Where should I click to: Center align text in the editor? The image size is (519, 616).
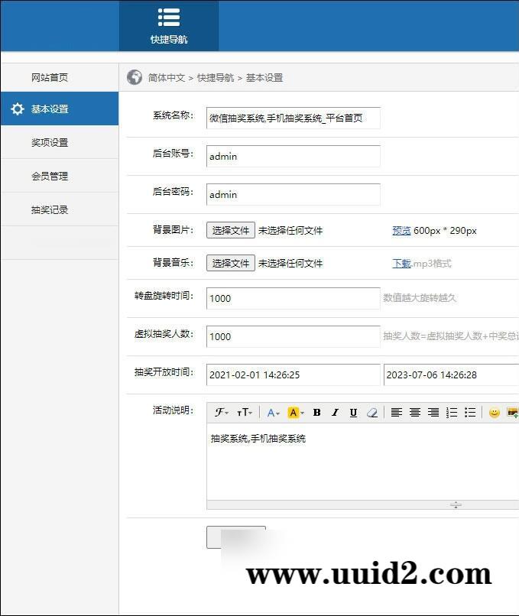coord(415,412)
